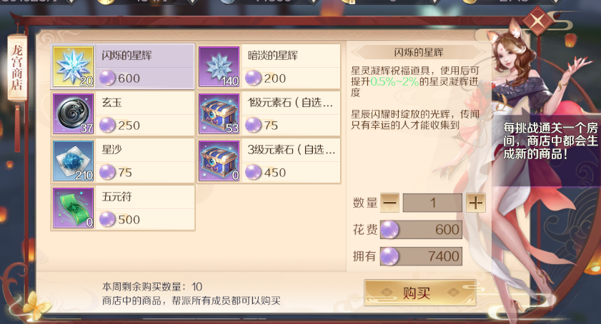Image resolution: width=601 pixels, height=324 pixels.
Task: Click the 玄玉 black jade icon
Action: click(73, 113)
